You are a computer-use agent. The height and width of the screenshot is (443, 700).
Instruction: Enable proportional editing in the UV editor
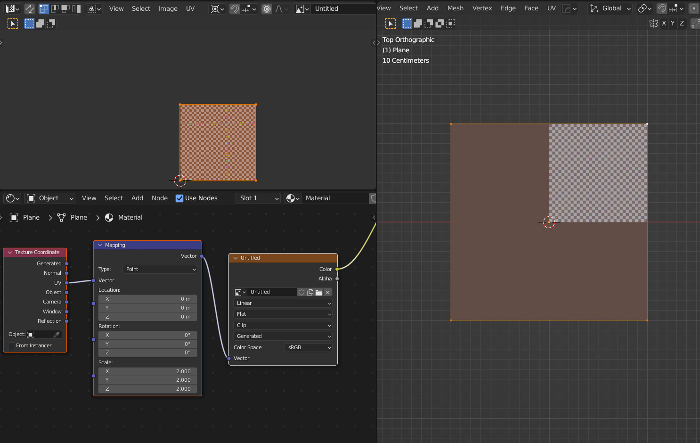click(267, 8)
